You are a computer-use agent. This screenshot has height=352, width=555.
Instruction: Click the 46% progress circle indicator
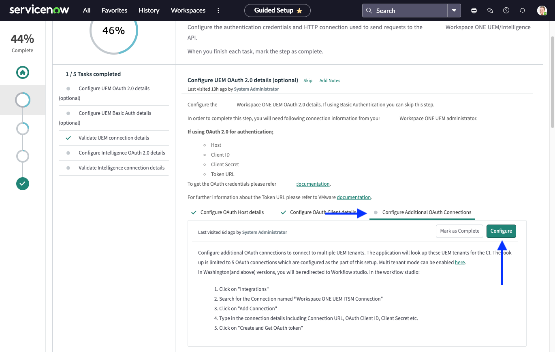coord(113,30)
